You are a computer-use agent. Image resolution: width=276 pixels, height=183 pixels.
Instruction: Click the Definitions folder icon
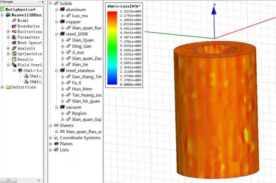[x=8, y=87]
